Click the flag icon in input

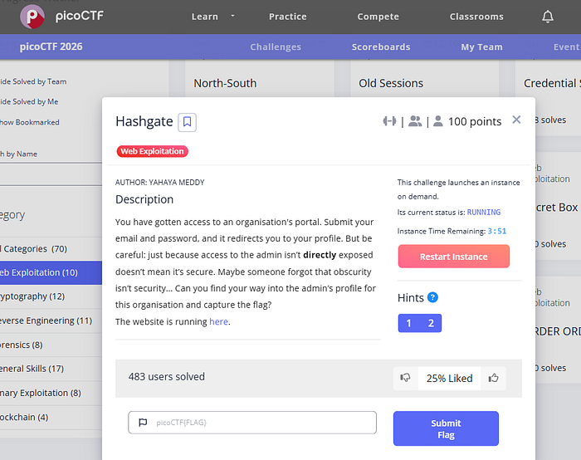coord(143,422)
